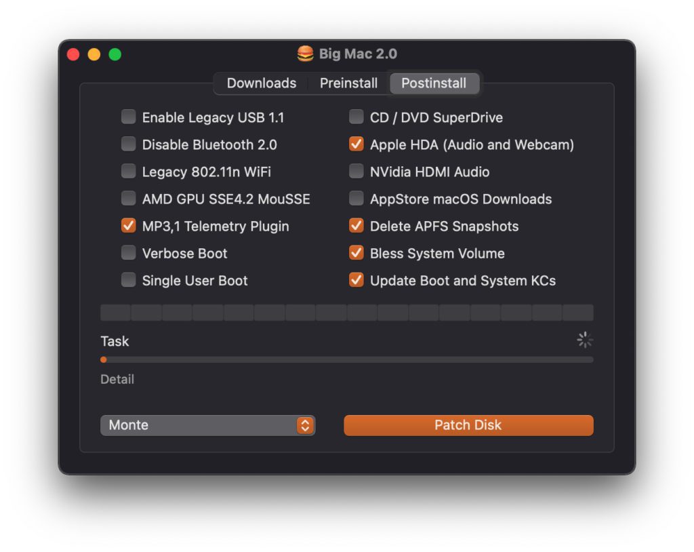Click the orange dropdown chevron arrows

pos(305,425)
